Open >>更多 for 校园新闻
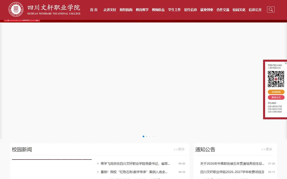287x179 pixels. tap(179, 149)
